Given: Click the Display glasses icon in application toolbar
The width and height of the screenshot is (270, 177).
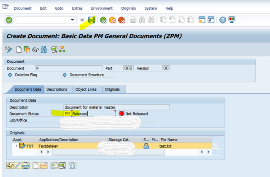Looking at the screenshot, I should (x=35, y=50).
